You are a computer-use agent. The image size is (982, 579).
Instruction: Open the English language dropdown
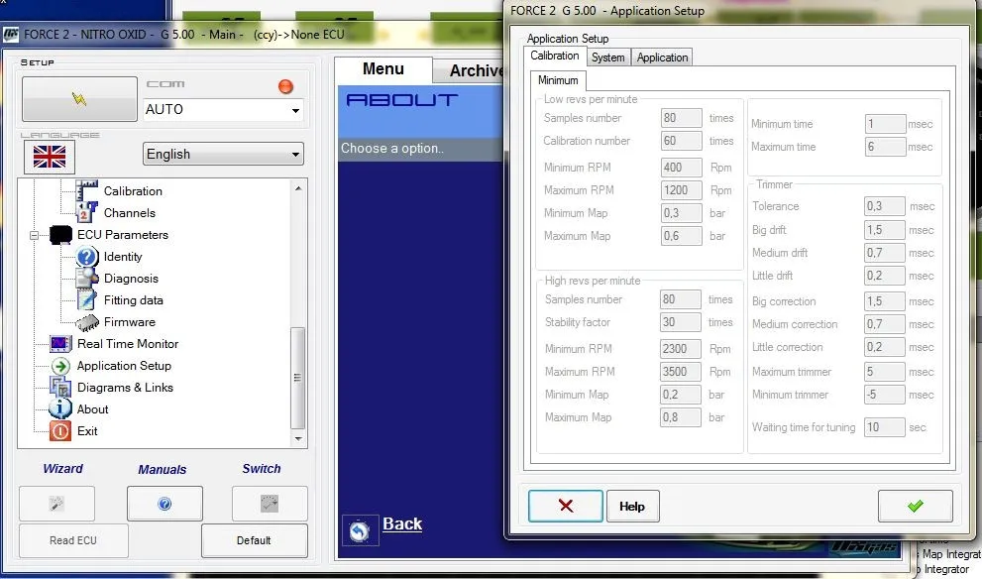coord(295,155)
